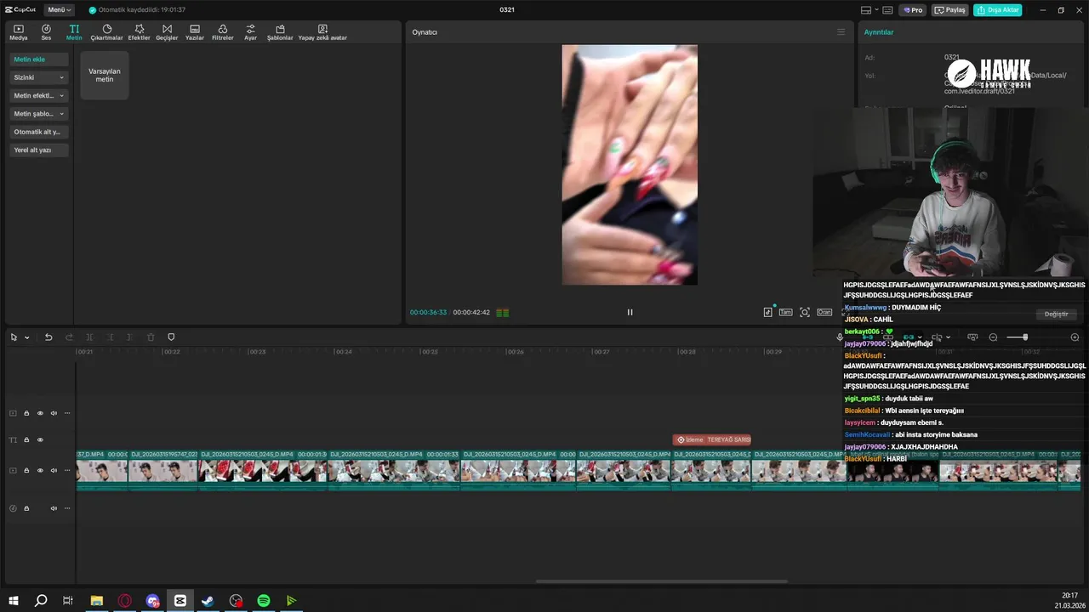Image resolution: width=1089 pixels, height=612 pixels.
Task: Undo the last action
Action: pos(48,337)
